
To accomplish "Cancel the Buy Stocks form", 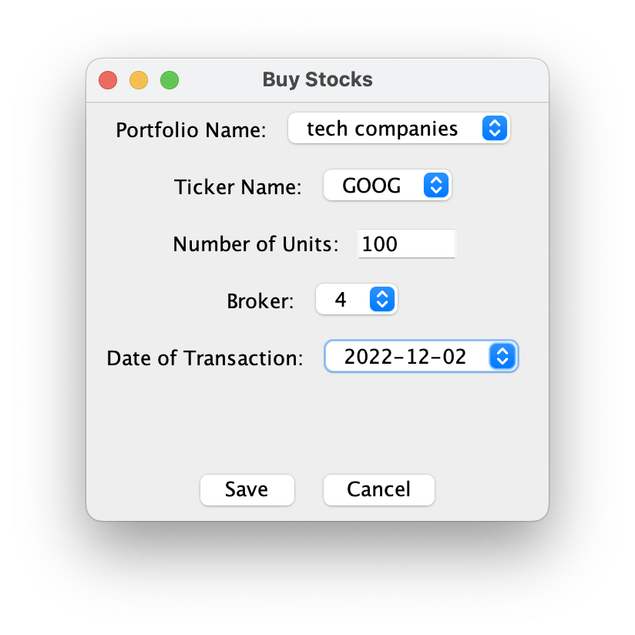I will point(378,489).
